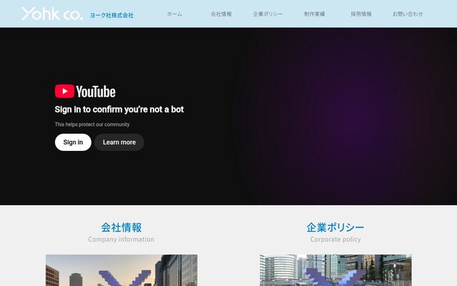Image resolution: width=457 pixels, height=286 pixels.
Task: Select the 制作実績 navigation item
Action: [314, 14]
